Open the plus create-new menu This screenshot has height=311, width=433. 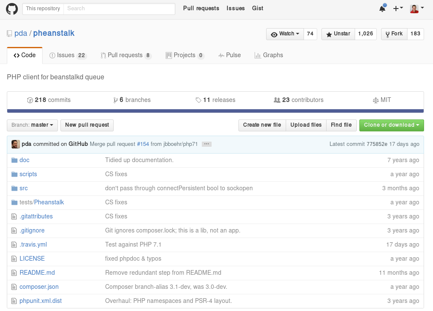[398, 9]
